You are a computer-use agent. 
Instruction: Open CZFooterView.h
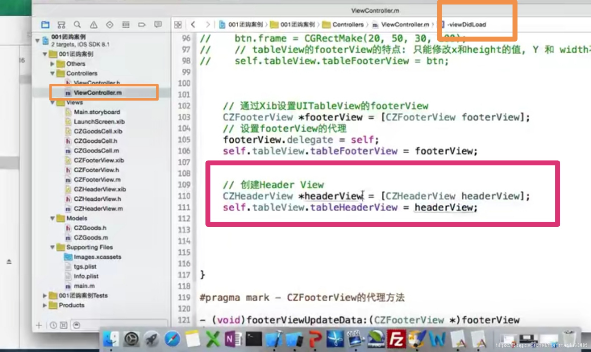[96, 170]
